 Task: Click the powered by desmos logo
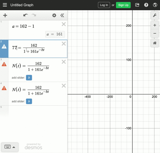click(x=33, y=146)
